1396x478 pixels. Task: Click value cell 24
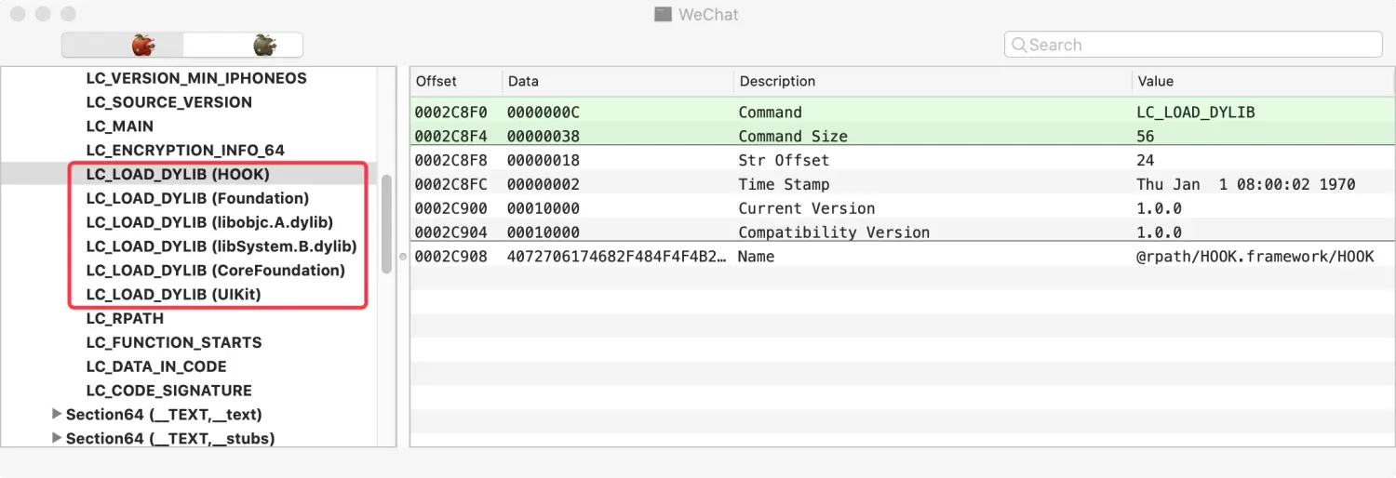click(x=1146, y=161)
